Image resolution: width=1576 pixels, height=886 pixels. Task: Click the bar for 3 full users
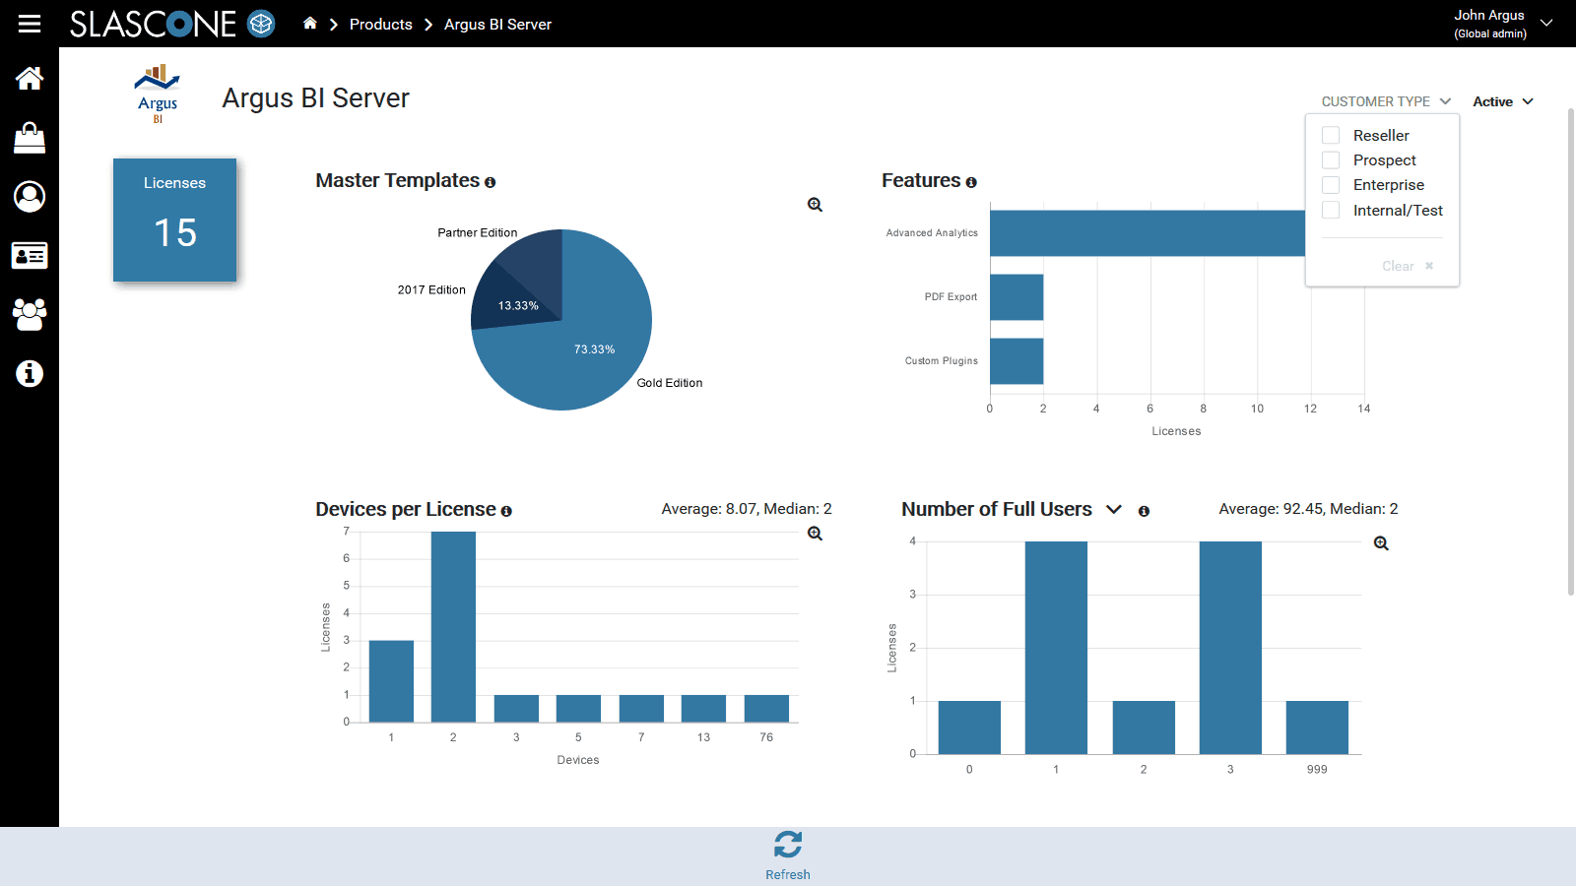point(1230,648)
